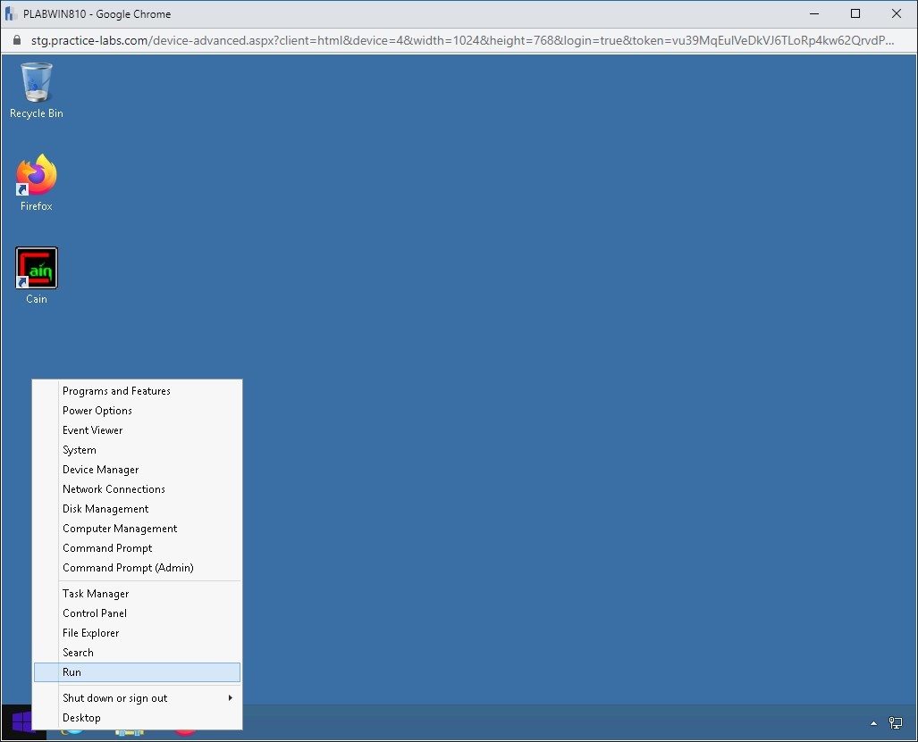Image resolution: width=918 pixels, height=742 pixels.
Task: Open Command Prompt (Admin)
Action: pyautogui.click(x=127, y=567)
